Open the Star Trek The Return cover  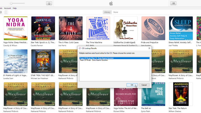181,94
